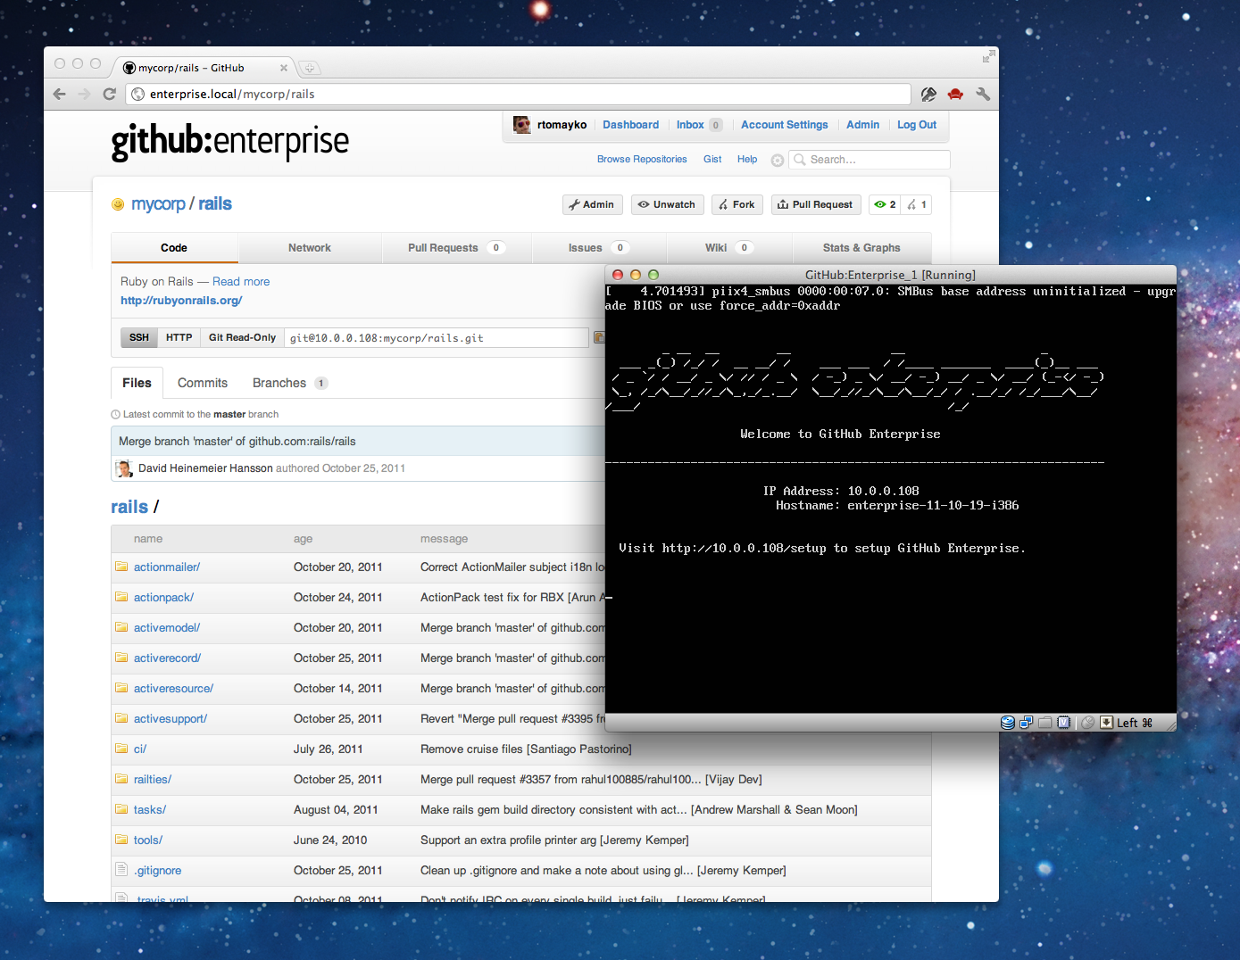Click the optical disc icon in VirtualBox status bar
This screenshot has width=1240, height=960.
coord(1008,723)
